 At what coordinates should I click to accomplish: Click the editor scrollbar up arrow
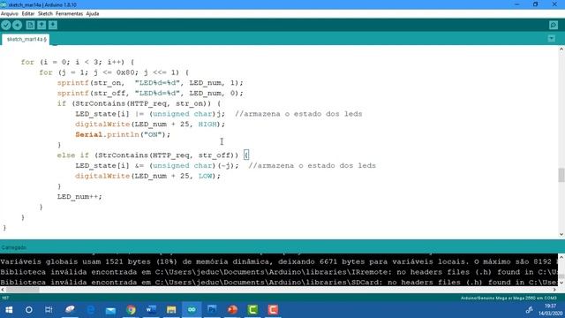point(561,49)
